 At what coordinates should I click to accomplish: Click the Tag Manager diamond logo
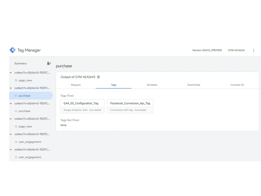13,50
